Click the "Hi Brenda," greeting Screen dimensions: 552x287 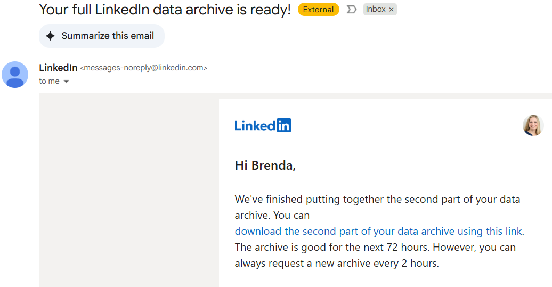click(265, 165)
